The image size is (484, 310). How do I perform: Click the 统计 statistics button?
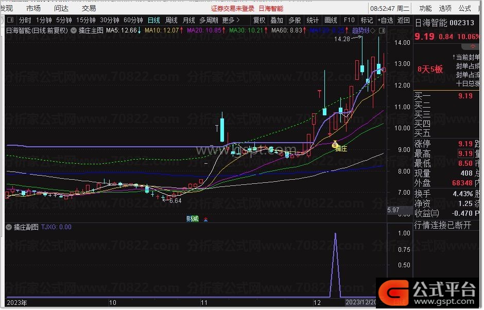(x=313, y=21)
